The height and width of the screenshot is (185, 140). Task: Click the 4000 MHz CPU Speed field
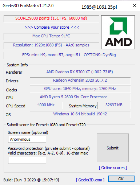pyautogui.click(x=46, y=105)
